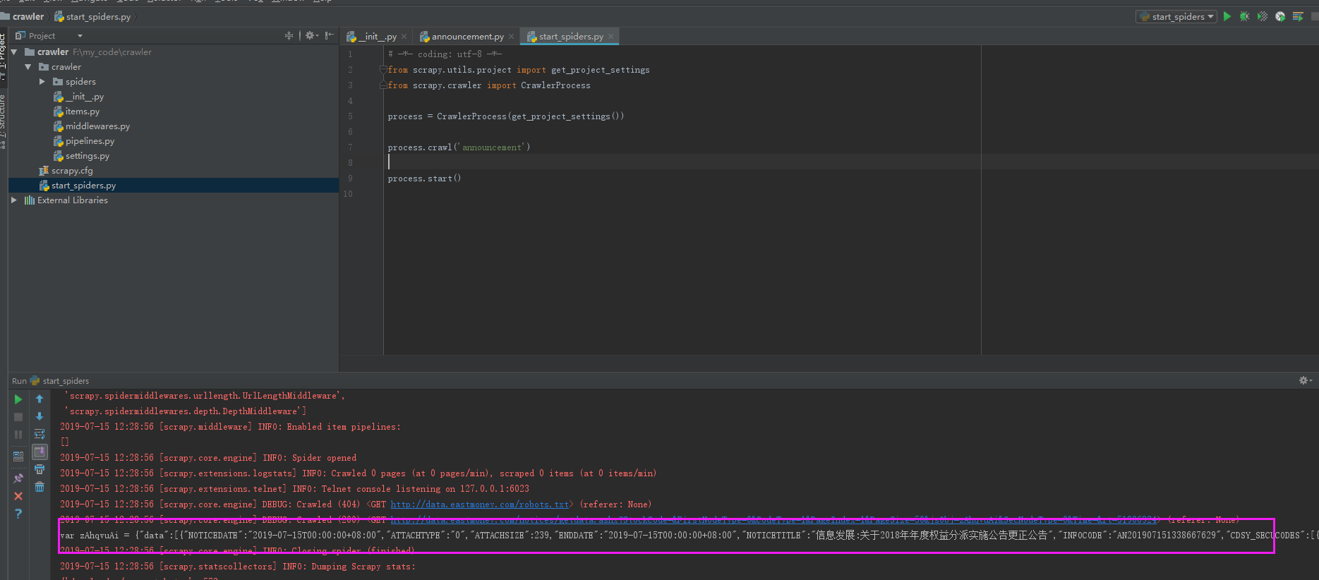1319x580 pixels.
Task: Pin the Run tab with pin icon
Action: pyautogui.click(x=18, y=478)
